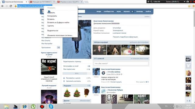This screenshot has width=195, height=109.
Task: Open the meme image labeled ИДИОТ
Action: (x=141, y=99)
